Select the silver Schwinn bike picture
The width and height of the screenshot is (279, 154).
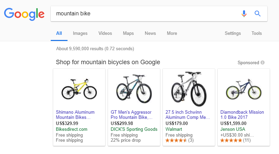point(189,88)
